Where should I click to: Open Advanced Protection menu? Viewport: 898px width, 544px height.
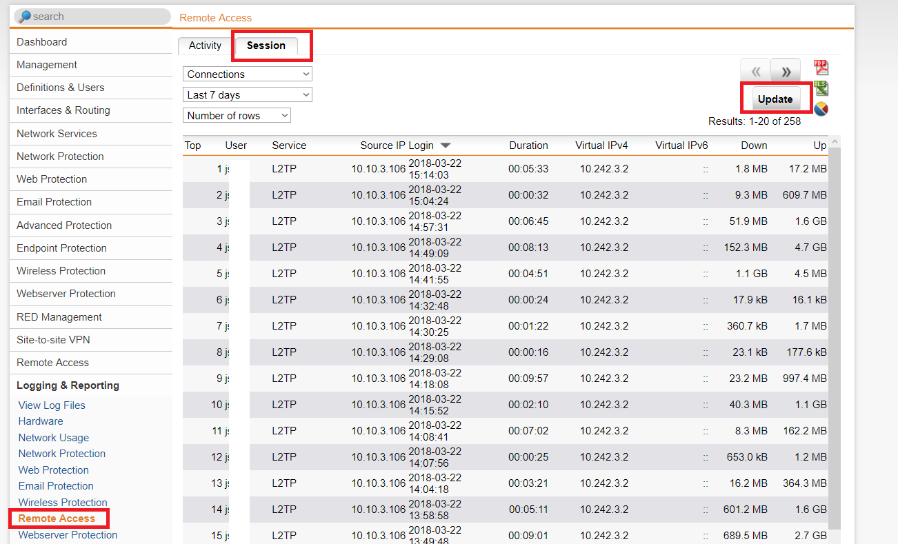[x=91, y=225]
